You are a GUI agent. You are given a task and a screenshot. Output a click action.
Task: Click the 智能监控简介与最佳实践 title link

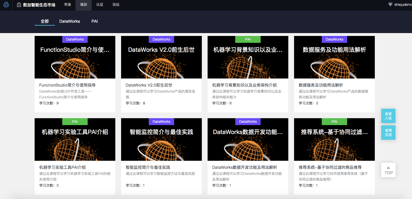(148, 167)
